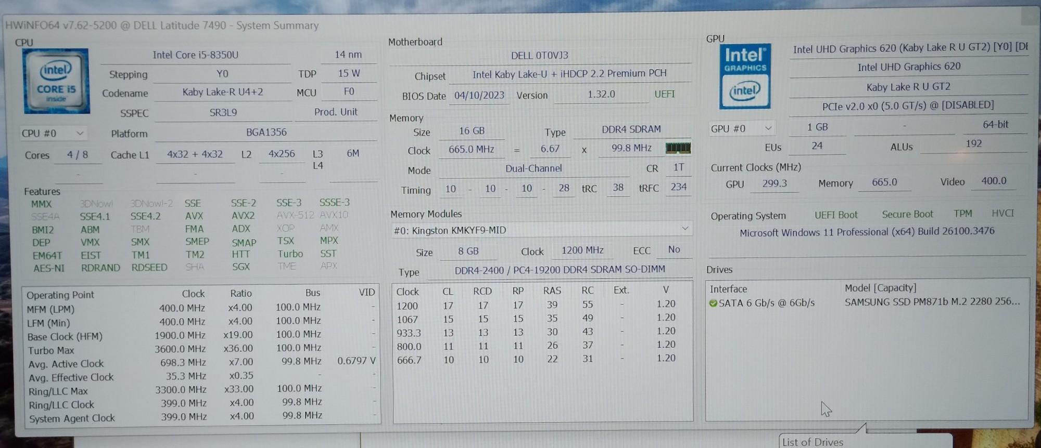Click the Memory Clock 665.0 MHz value
Image resolution: width=1041 pixels, height=448 pixels.
pyautogui.click(x=471, y=150)
